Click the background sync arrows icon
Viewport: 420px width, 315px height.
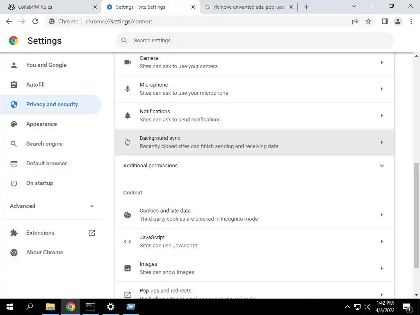[x=128, y=142]
